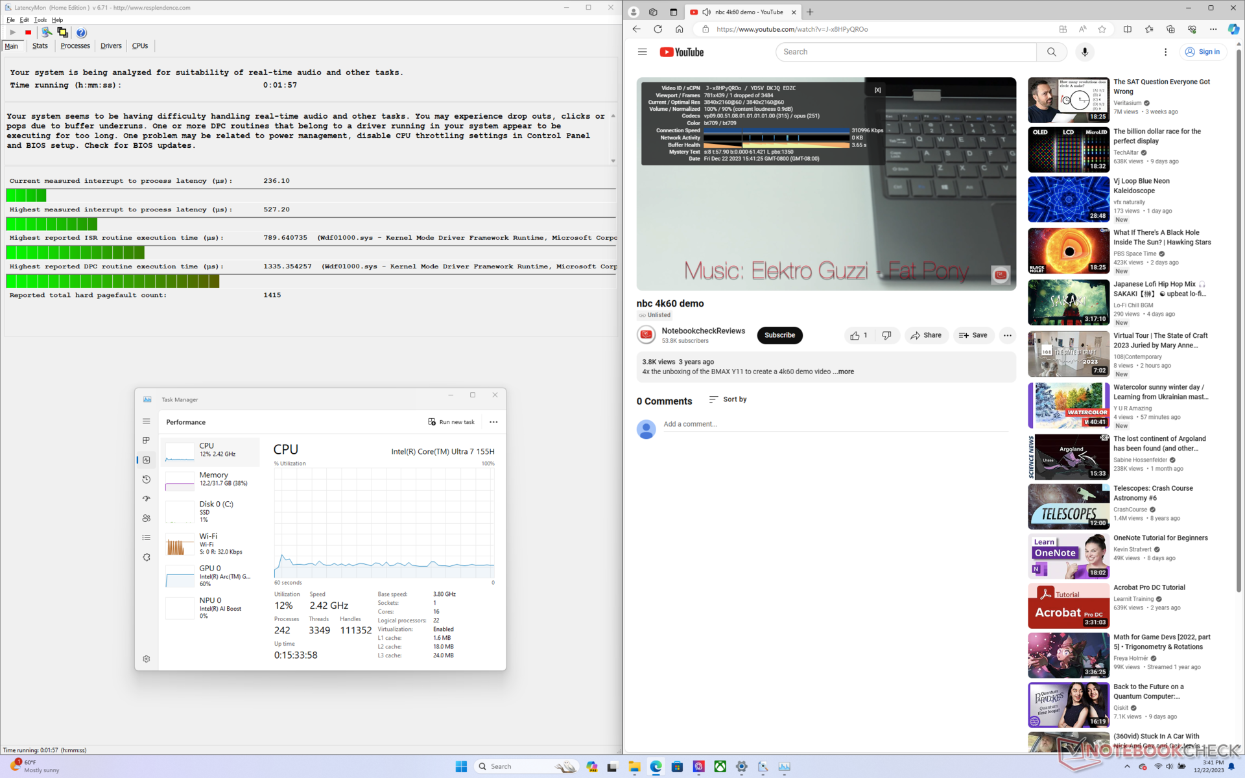Click Sign in on YouTube
The image size is (1245, 778).
[1203, 52]
